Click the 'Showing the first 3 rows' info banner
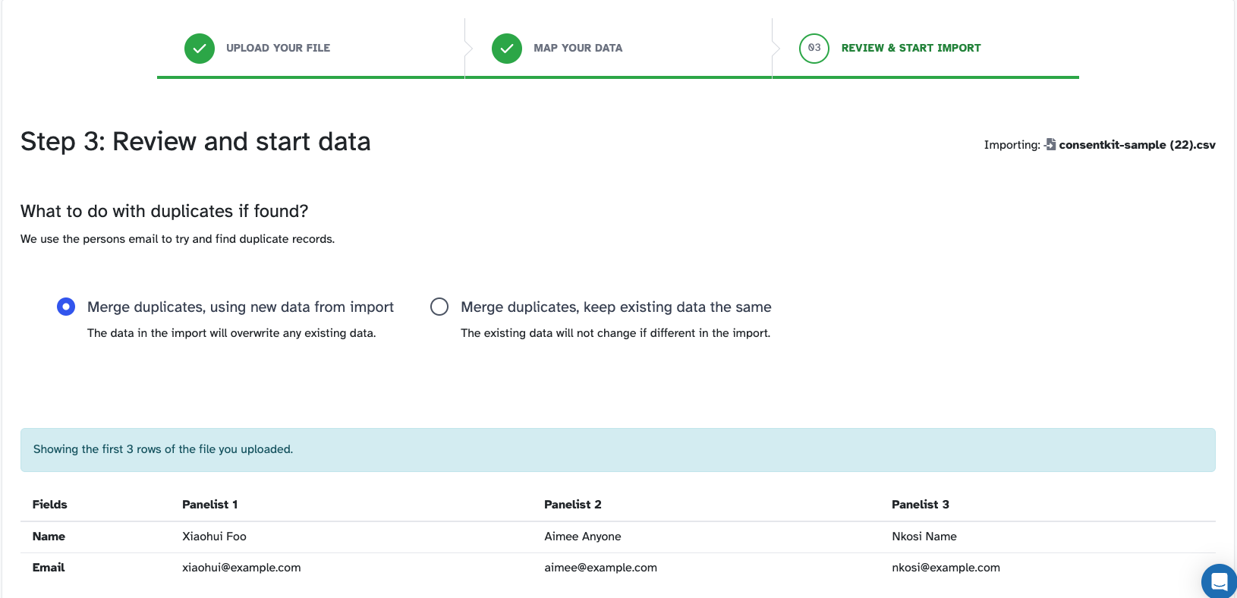This screenshot has width=1237, height=598. coord(618,449)
